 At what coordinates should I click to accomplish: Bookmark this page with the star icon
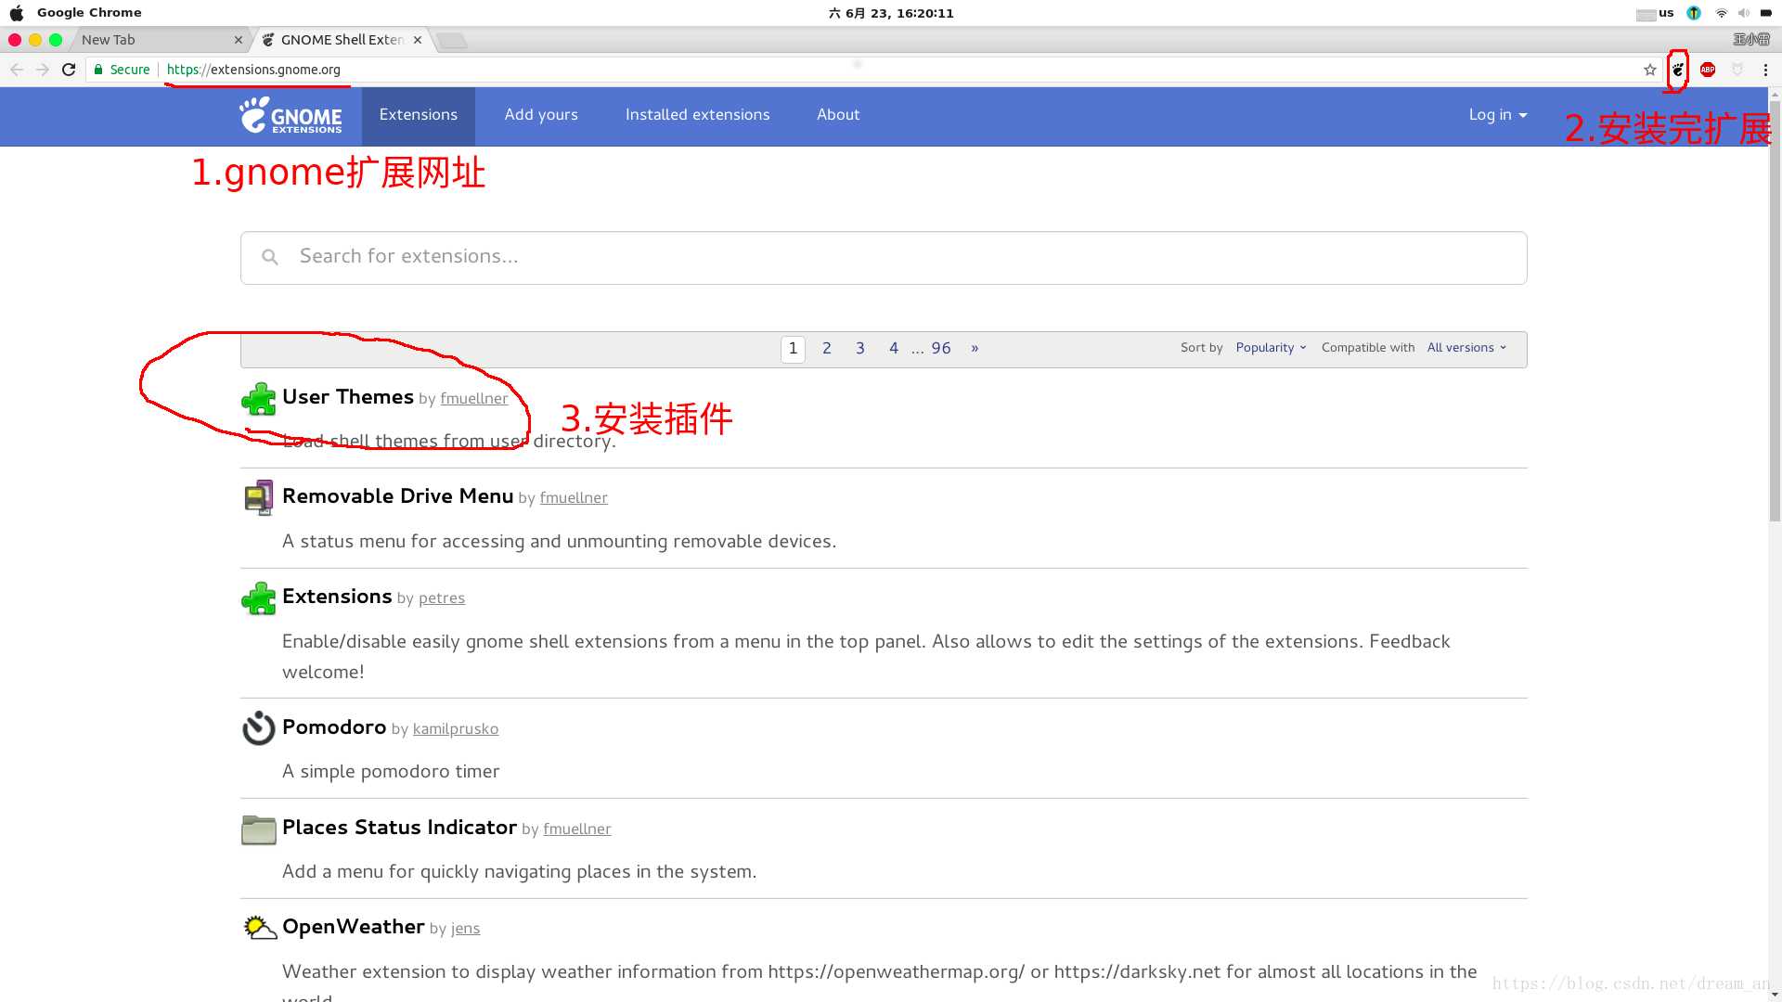pos(1649,70)
